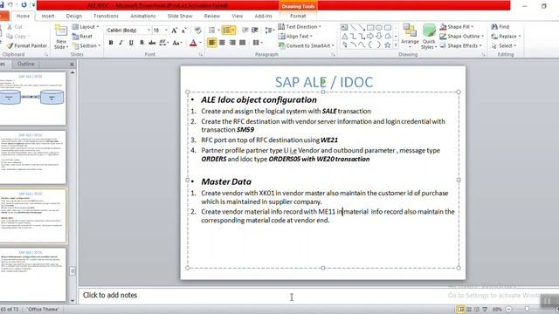The height and width of the screenshot is (314, 559).
Task: Apply text Shadow formatting
Action: [x=141, y=43]
